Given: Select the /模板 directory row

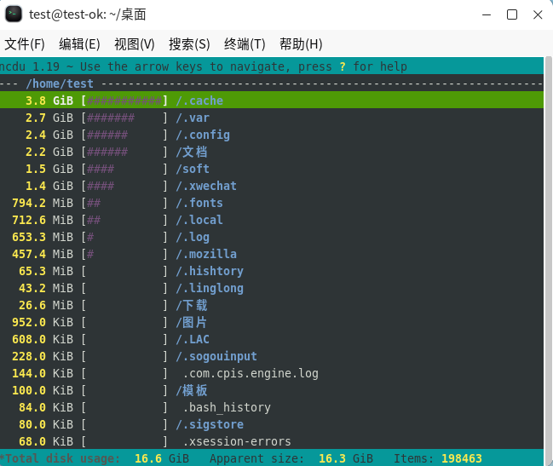Looking at the screenshot, I should [x=272, y=390].
